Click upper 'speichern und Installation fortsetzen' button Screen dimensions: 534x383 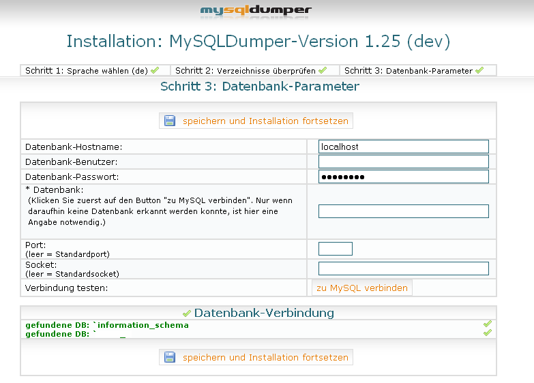pyautogui.click(x=256, y=121)
